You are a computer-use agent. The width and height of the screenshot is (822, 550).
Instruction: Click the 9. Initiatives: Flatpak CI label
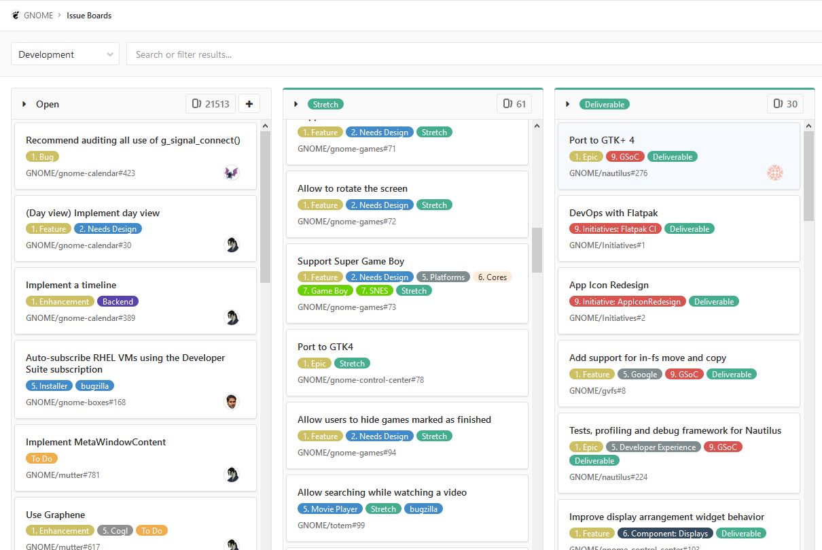click(x=615, y=228)
